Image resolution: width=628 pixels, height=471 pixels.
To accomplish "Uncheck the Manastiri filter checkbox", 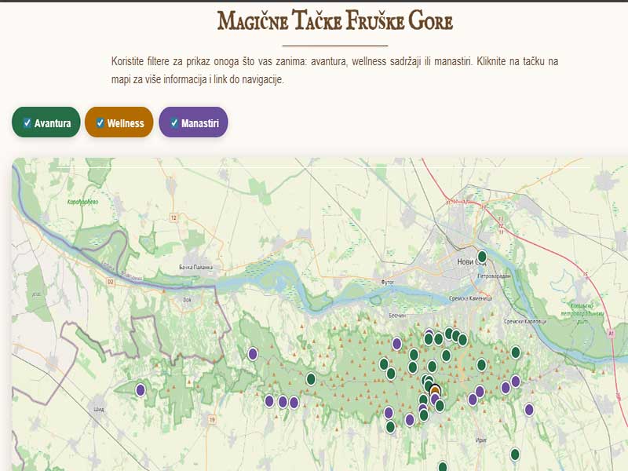I will pyautogui.click(x=173, y=123).
